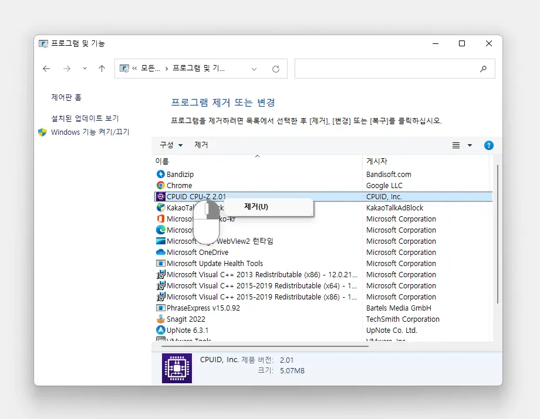
Task: Open the Windows 기능 켜기/끄기 link
Action: click(x=90, y=132)
